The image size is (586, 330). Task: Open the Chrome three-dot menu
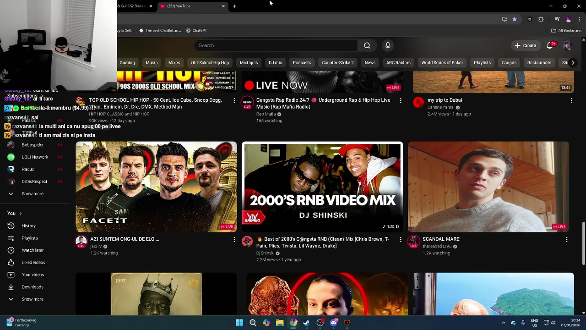(580, 19)
